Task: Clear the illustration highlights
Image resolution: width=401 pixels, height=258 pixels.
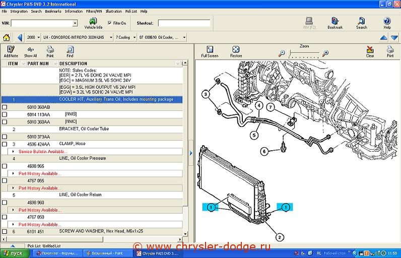Action: click(x=370, y=52)
